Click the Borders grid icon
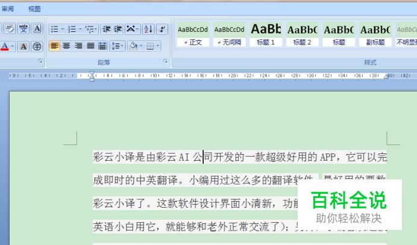 click(x=150, y=46)
